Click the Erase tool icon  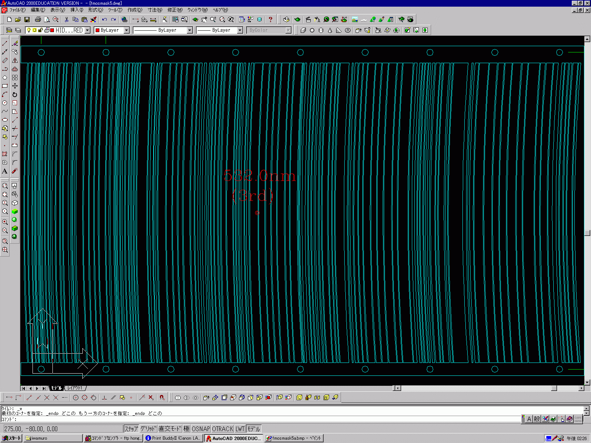tap(15, 44)
